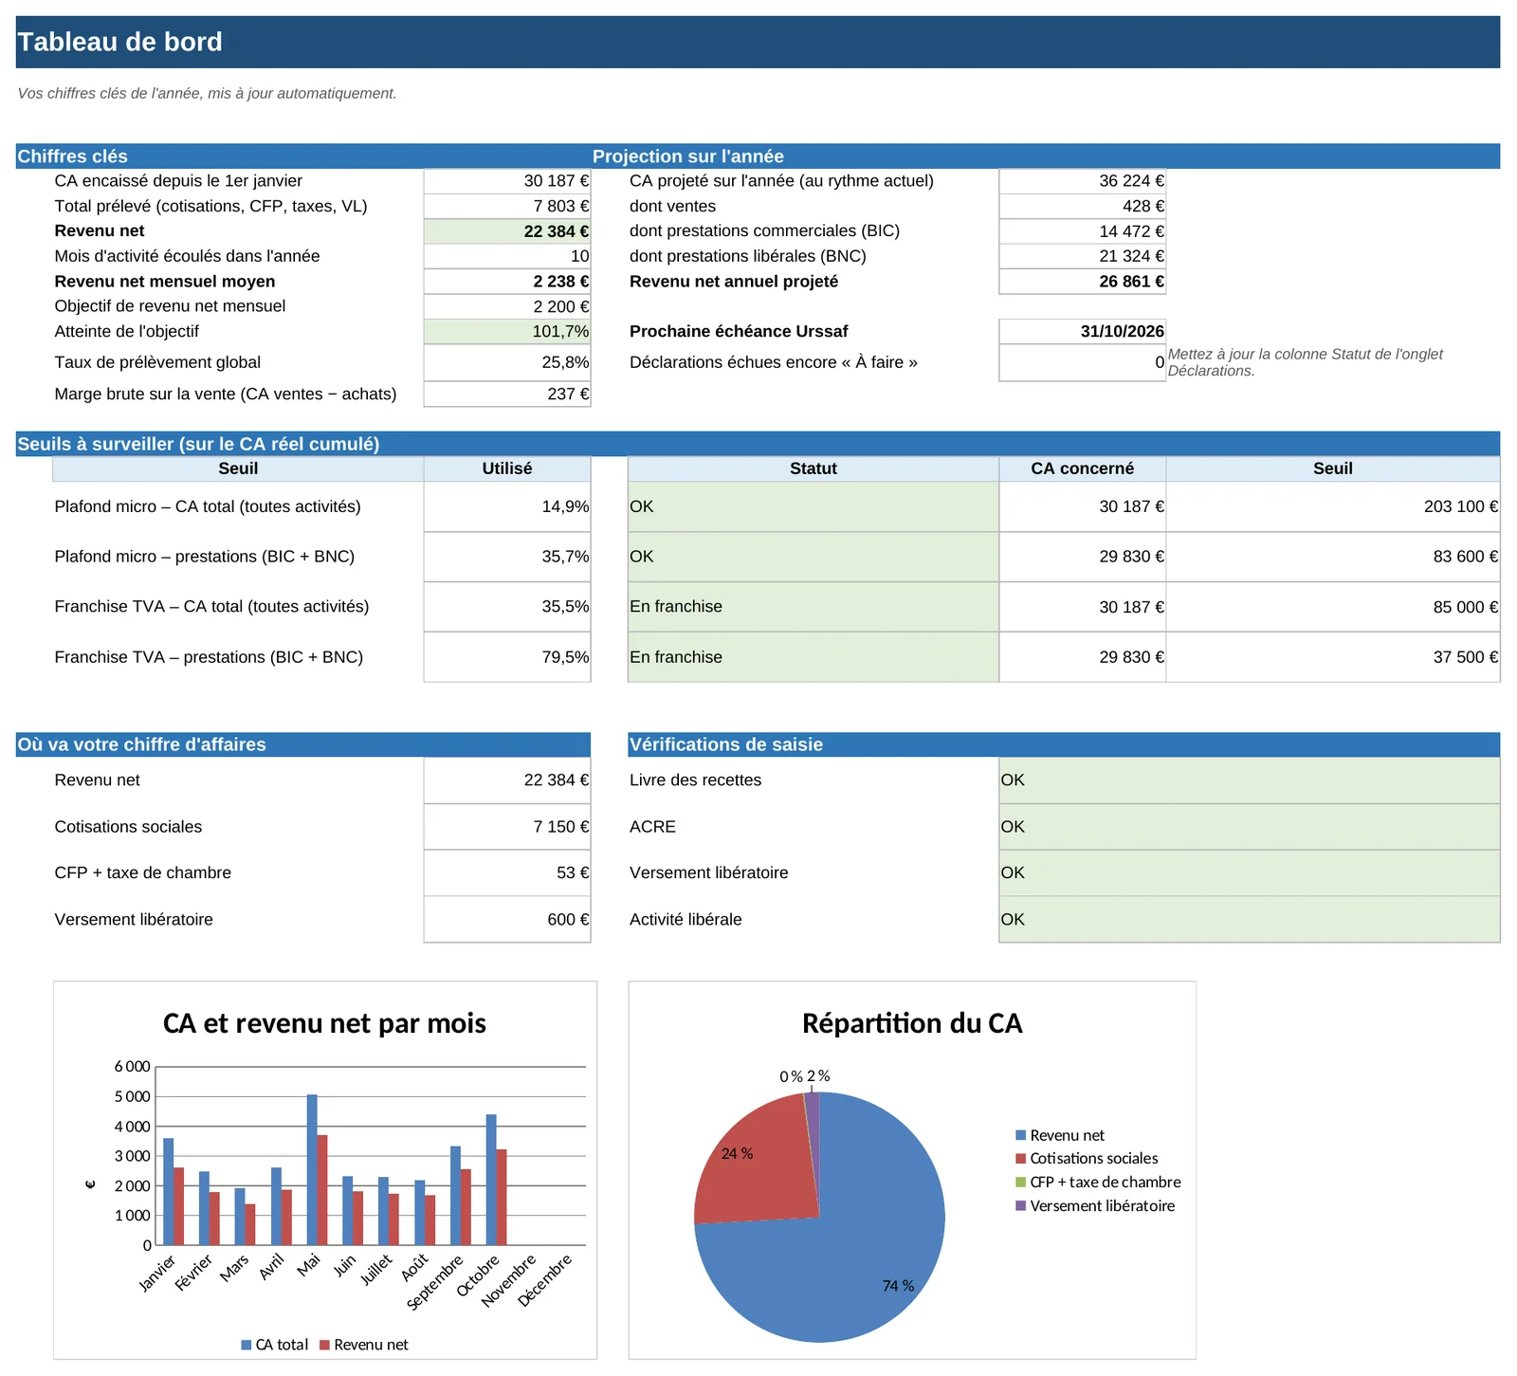Select the Objectif de revenu net mensuel cell 2 200 €
Screen dimensions: 1517x1376
click(507, 306)
